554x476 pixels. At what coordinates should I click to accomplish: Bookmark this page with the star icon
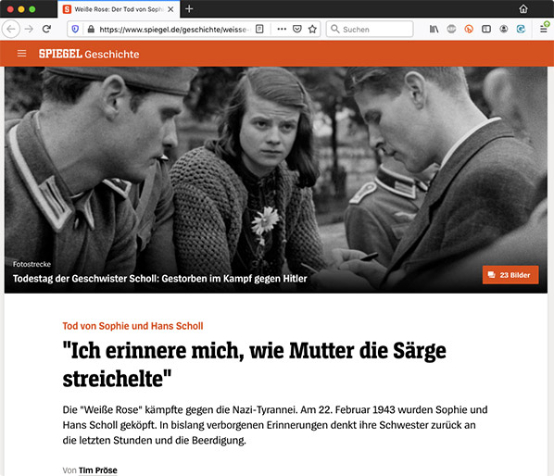(x=312, y=29)
